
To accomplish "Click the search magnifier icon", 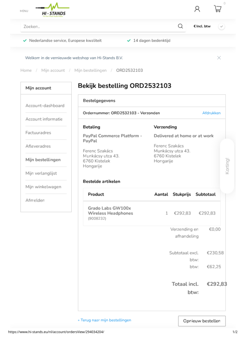I will point(180,26).
